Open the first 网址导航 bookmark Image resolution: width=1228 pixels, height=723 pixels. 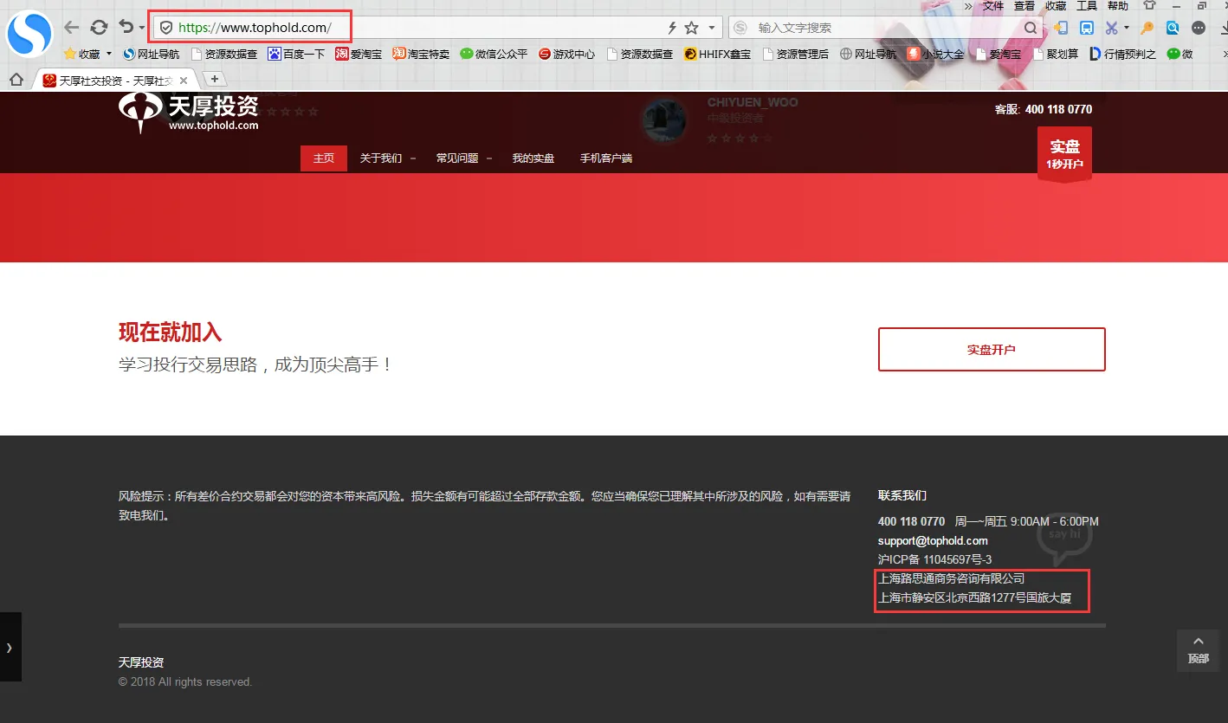pyautogui.click(x=152, y=54)
